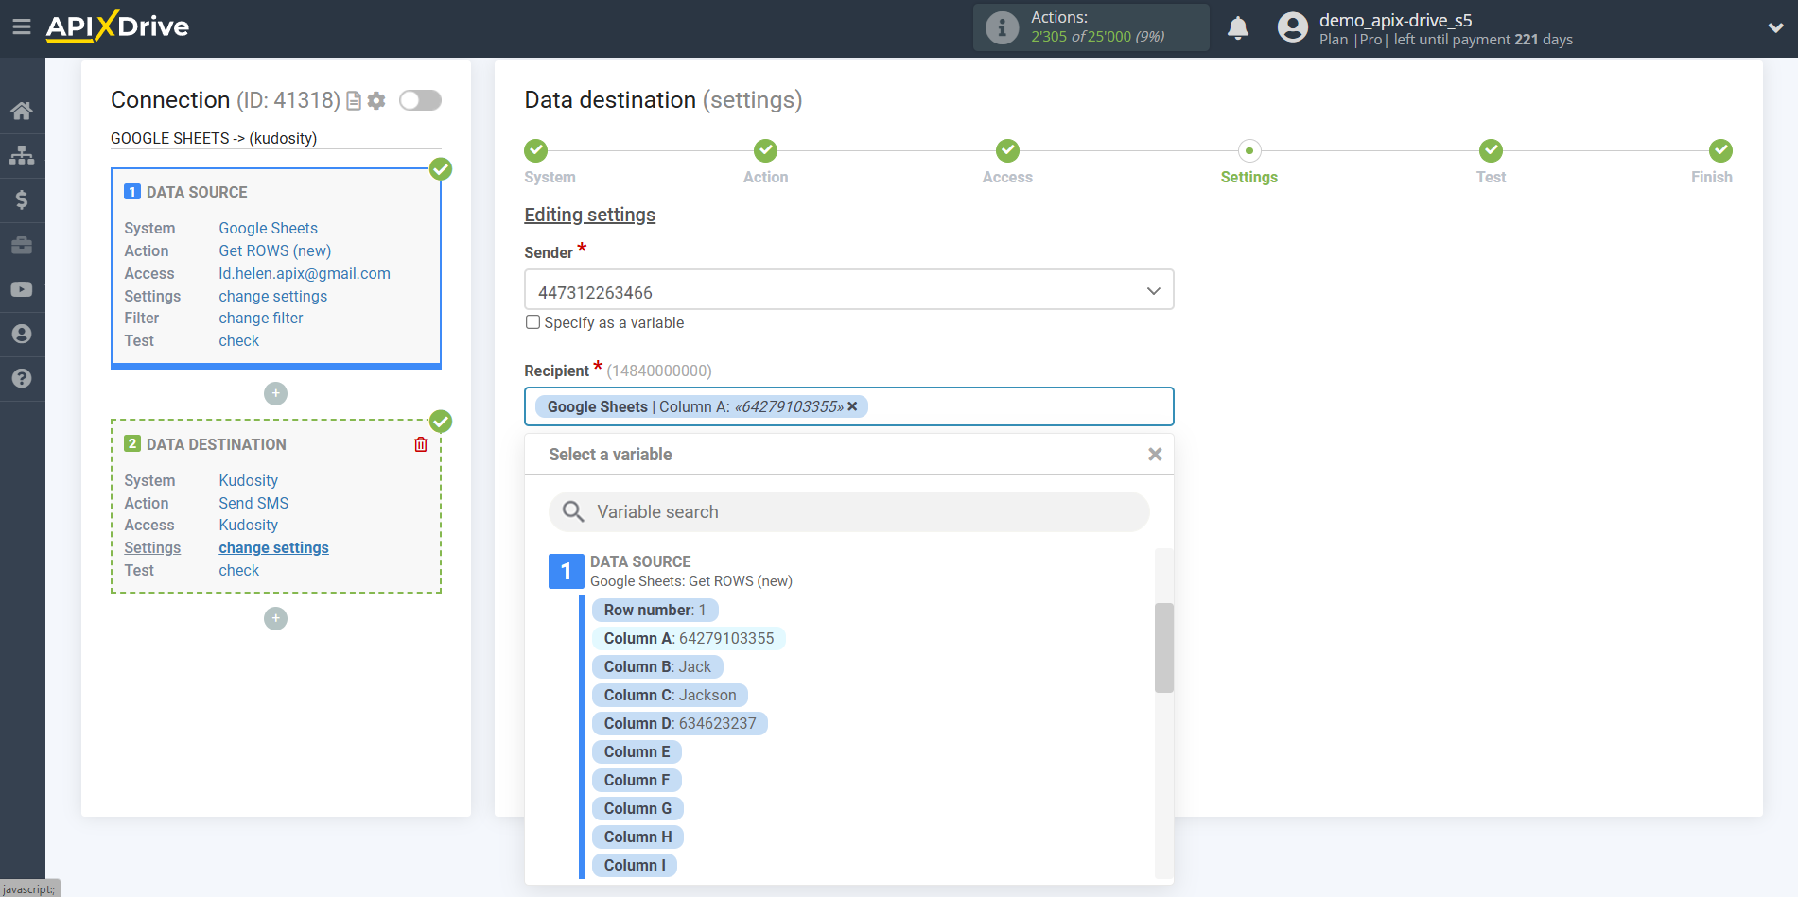Click the connection document copy icon
The image size is (1798, 897).
coord(354,100)
